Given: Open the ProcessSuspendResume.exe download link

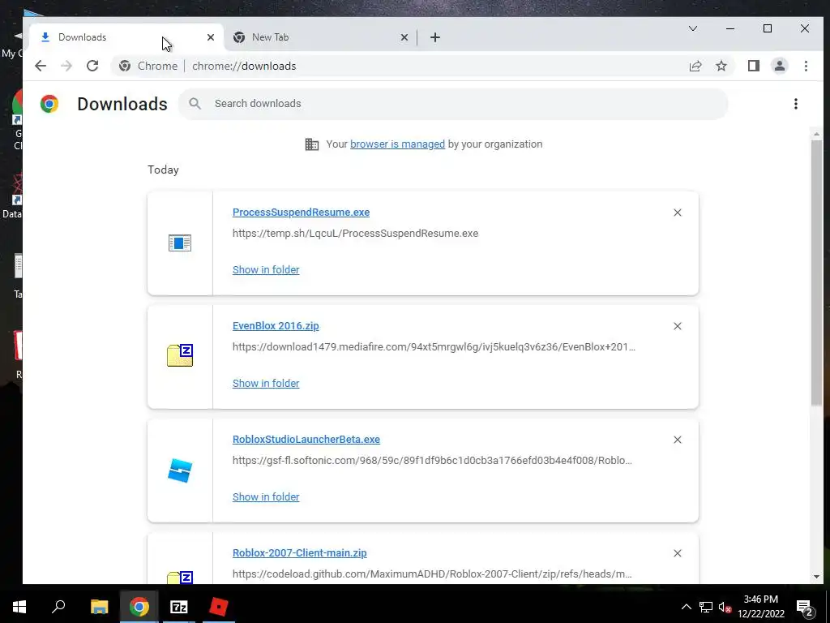Looking at the screenshot, I should click(x=301, y=212).
